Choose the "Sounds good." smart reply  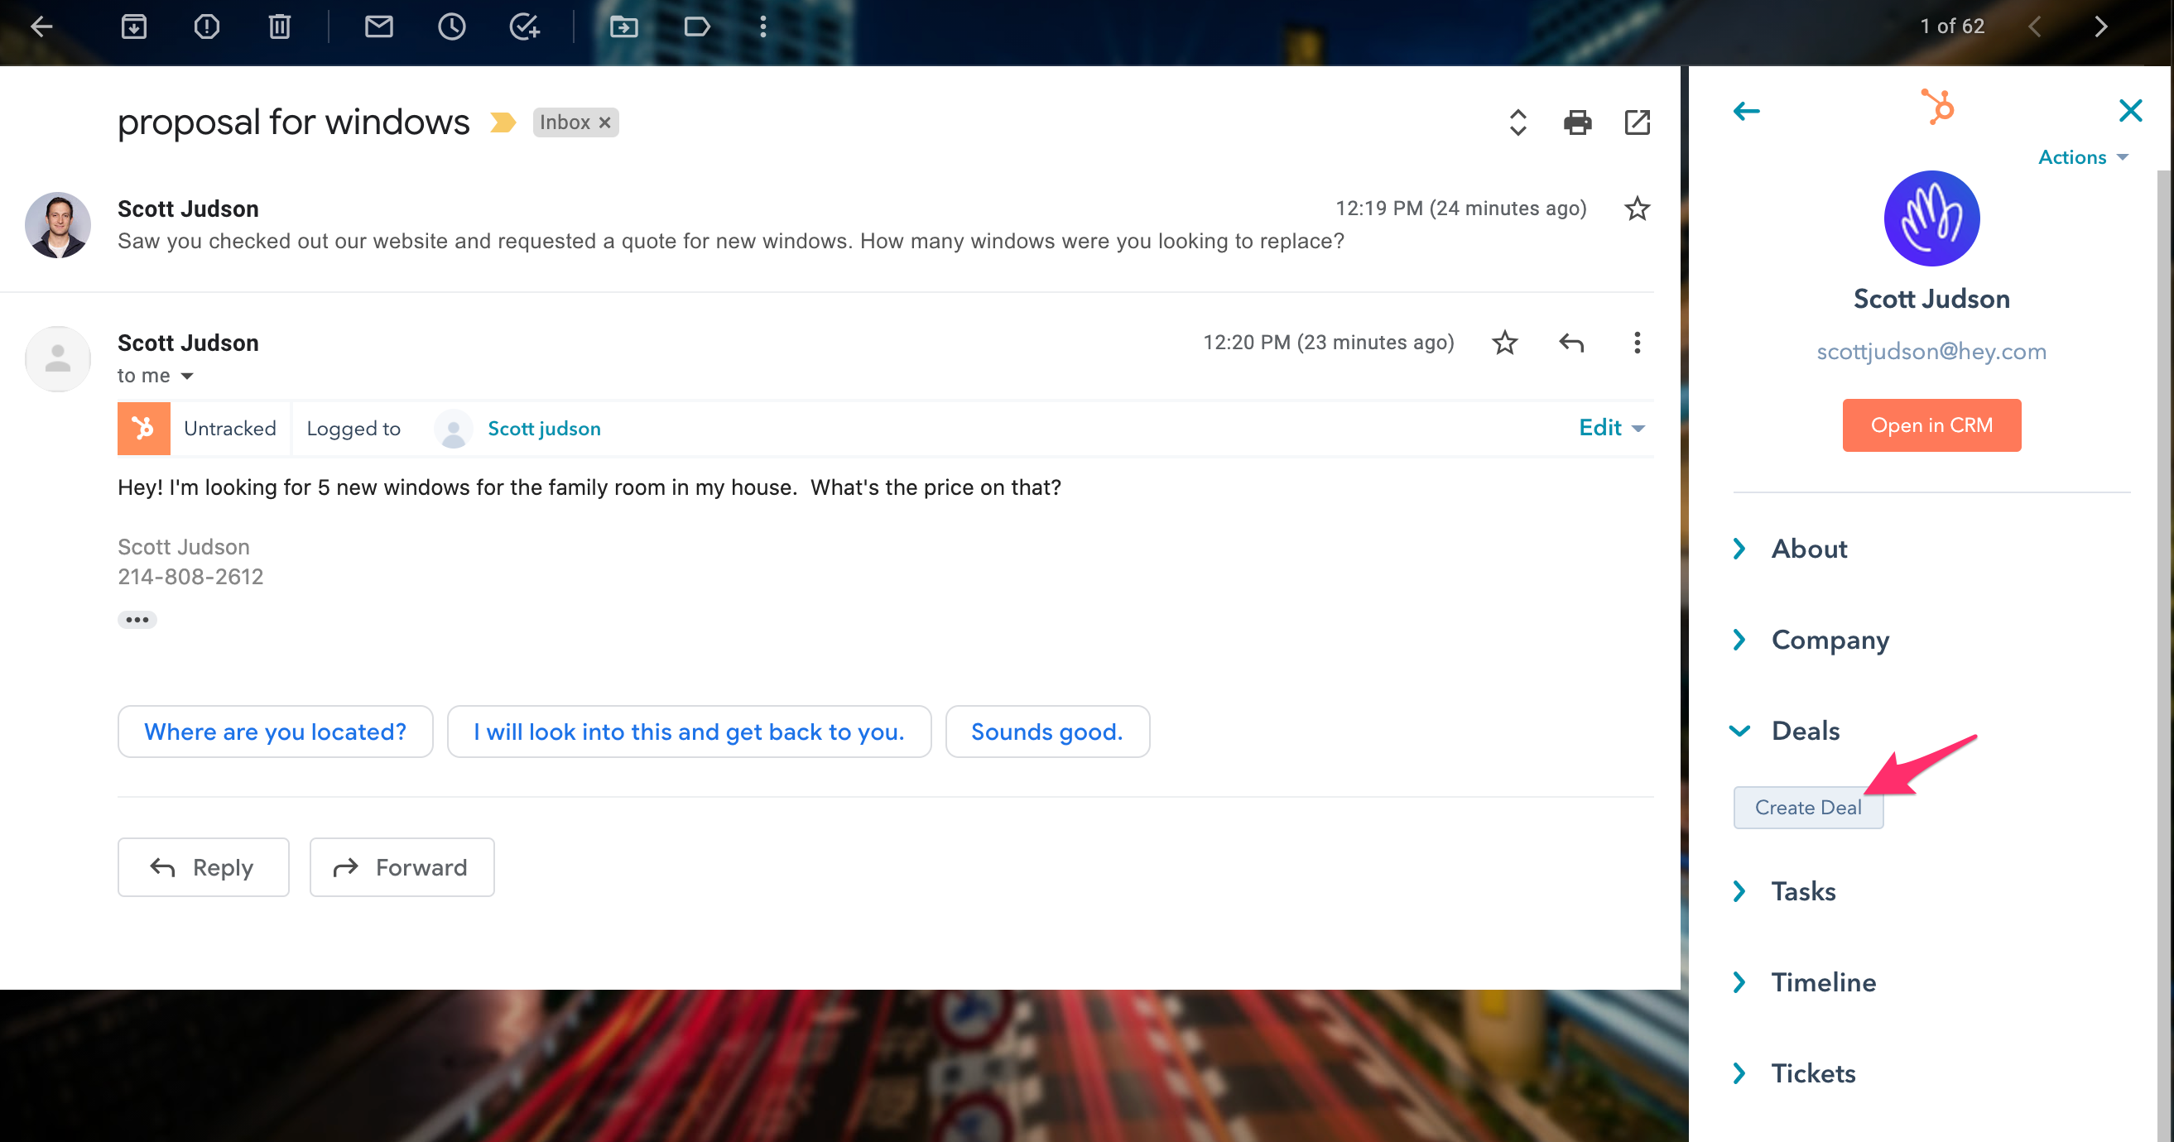[x=1046, y=732]
